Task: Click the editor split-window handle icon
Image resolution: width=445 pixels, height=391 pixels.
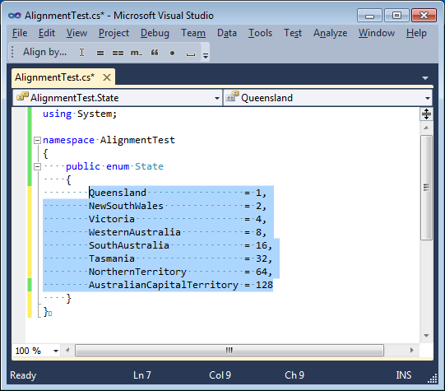Action: [x=426, y=114]
